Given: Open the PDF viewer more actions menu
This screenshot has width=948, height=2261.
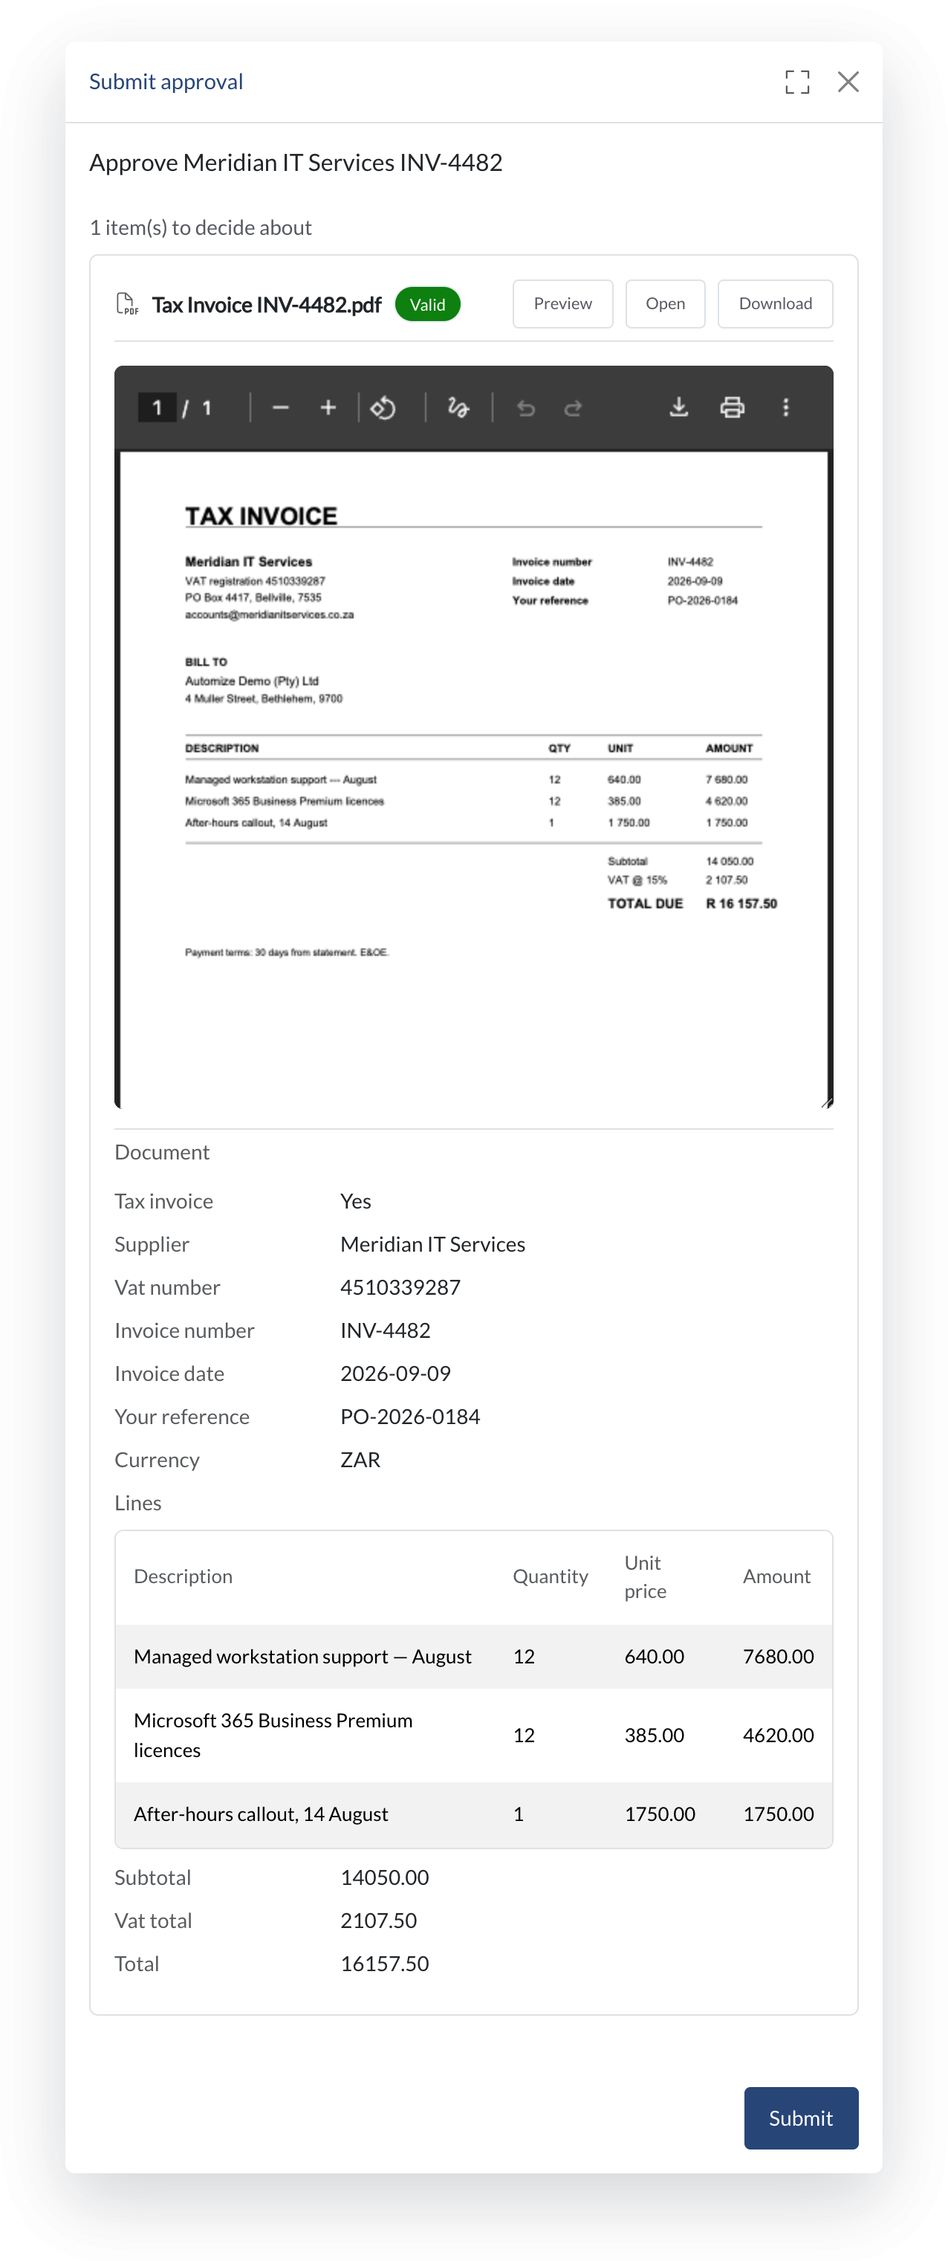Looking at the screenshot, I should click(x=786, y=407).
